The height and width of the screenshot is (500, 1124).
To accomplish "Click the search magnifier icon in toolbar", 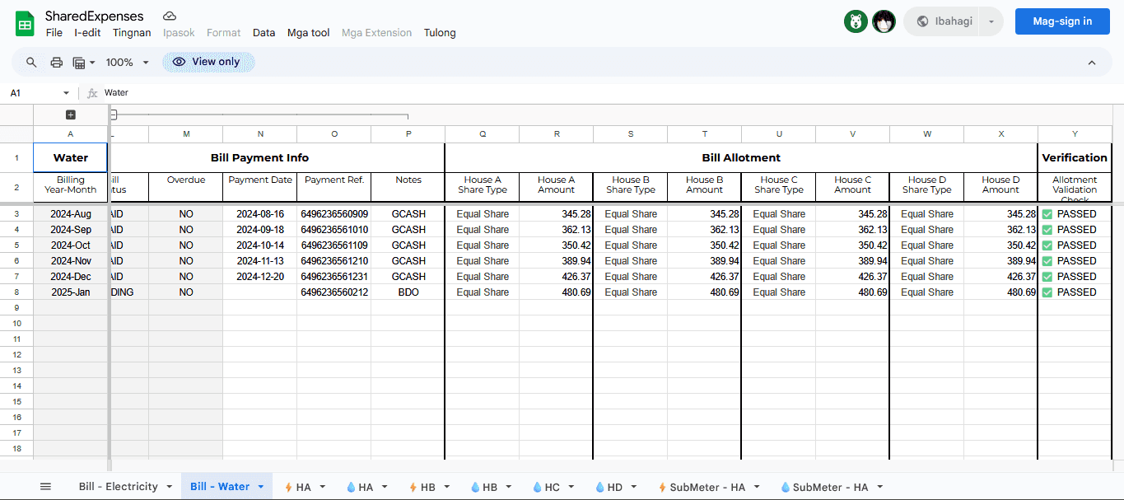I will 31,63.
